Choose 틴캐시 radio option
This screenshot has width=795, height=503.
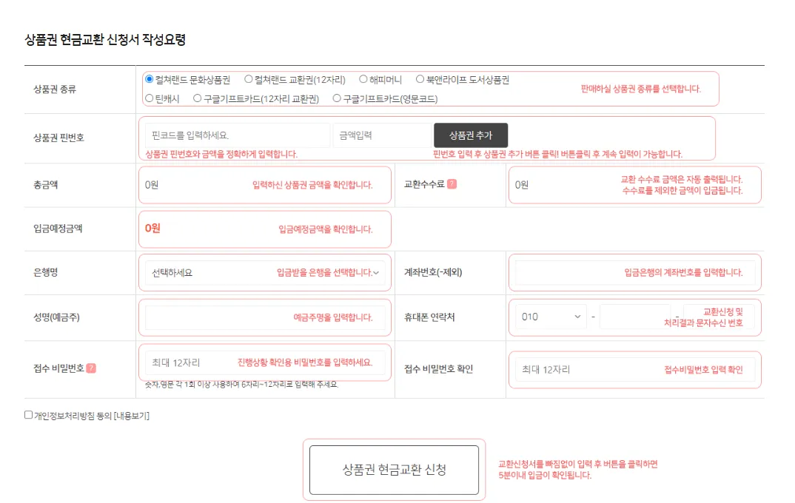(150, 98)
